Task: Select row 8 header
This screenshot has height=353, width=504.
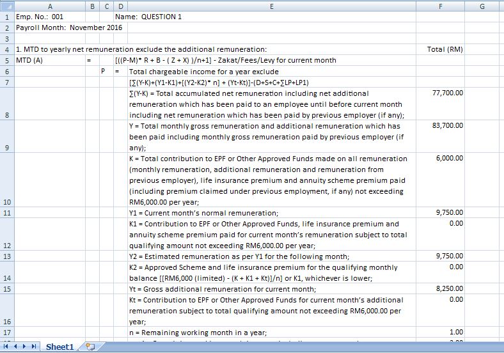Action: 7,104
